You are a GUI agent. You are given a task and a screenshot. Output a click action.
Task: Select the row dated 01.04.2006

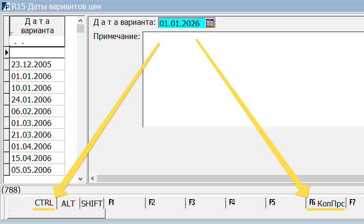(x=37, y=146)
